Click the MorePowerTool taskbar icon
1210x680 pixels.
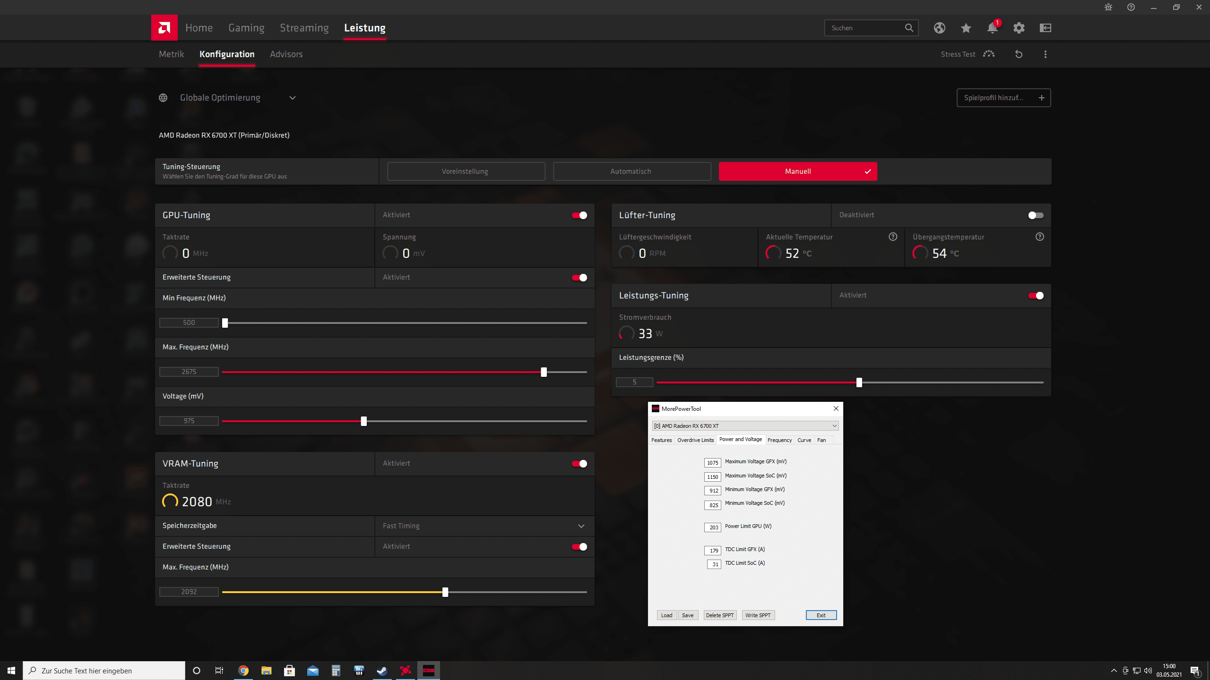coord(428,671)
